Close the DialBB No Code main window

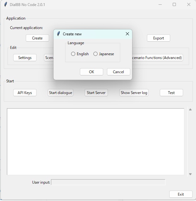click(x=188, y=4)
